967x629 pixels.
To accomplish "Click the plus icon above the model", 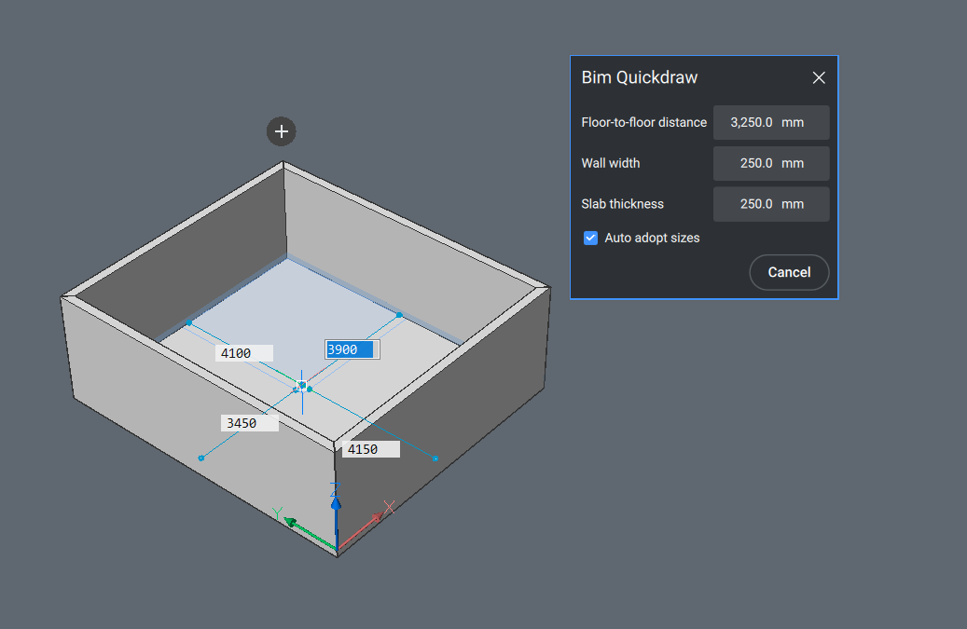I will click(x=281, y=132).
